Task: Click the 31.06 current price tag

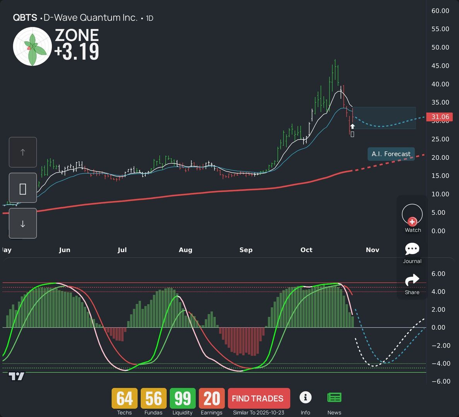Action: coord(439,117)
